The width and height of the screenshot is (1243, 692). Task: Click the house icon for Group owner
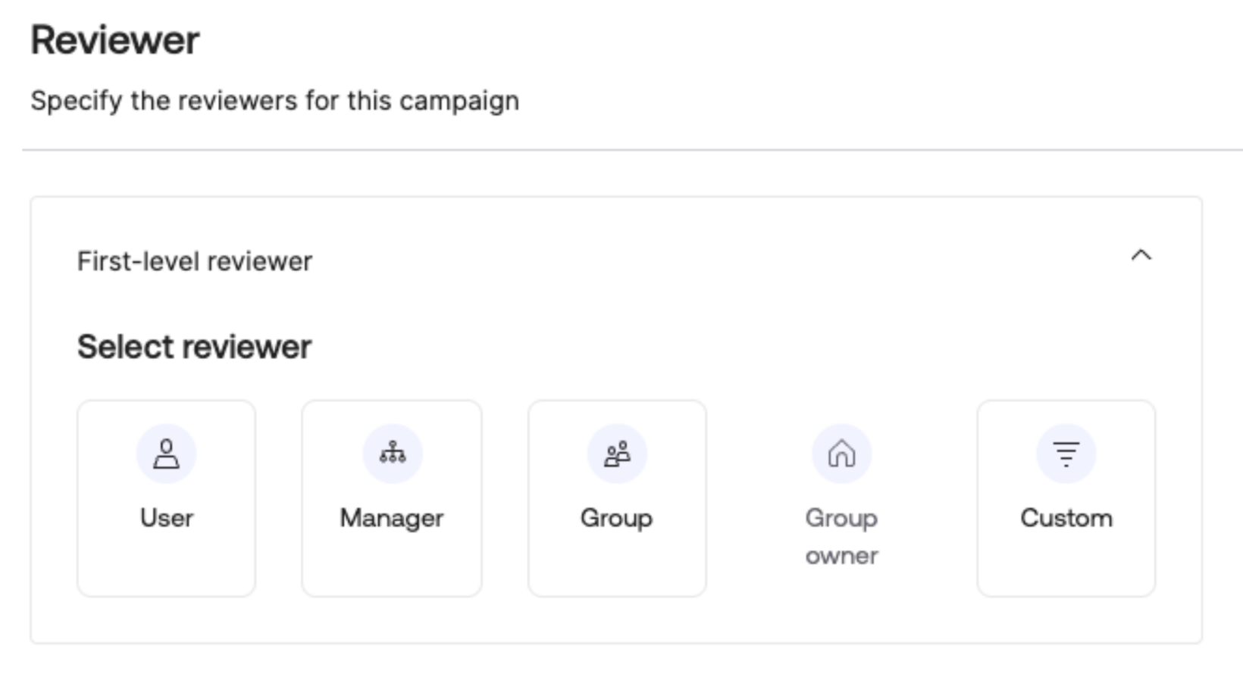[x=841, y=454]
